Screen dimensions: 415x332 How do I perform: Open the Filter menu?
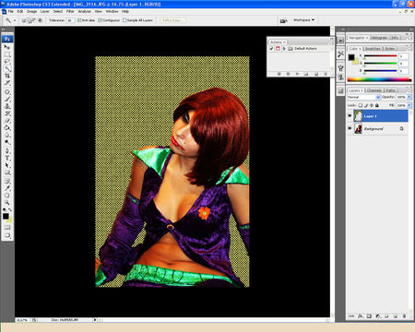point(70,11)
